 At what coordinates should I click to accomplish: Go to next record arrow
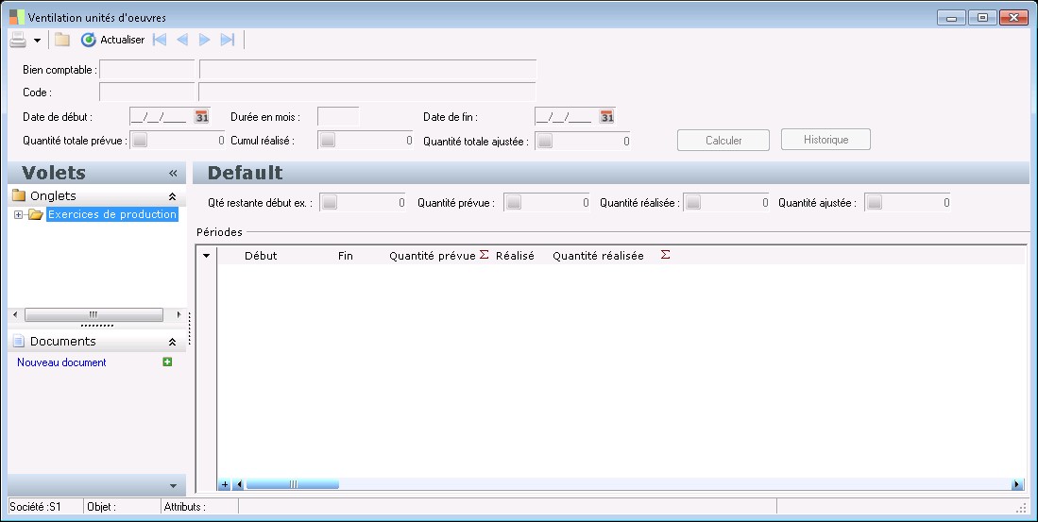(x=205, y=40)
